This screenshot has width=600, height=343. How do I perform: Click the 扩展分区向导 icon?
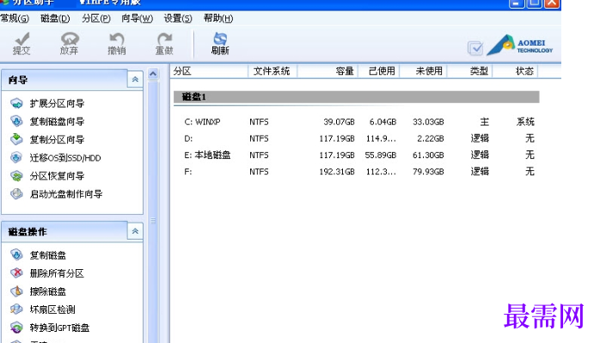(x=17, y=103)
